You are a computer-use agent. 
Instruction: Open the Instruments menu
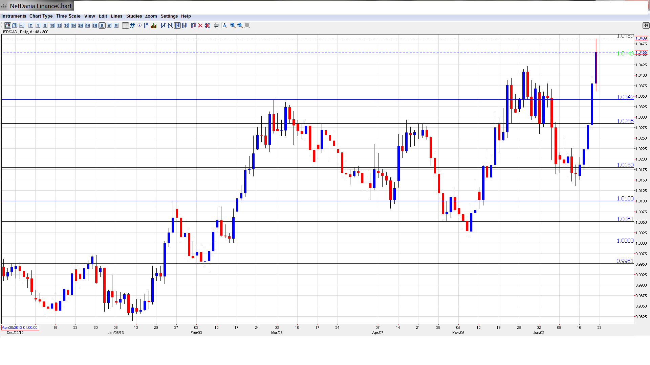point(14,16)
